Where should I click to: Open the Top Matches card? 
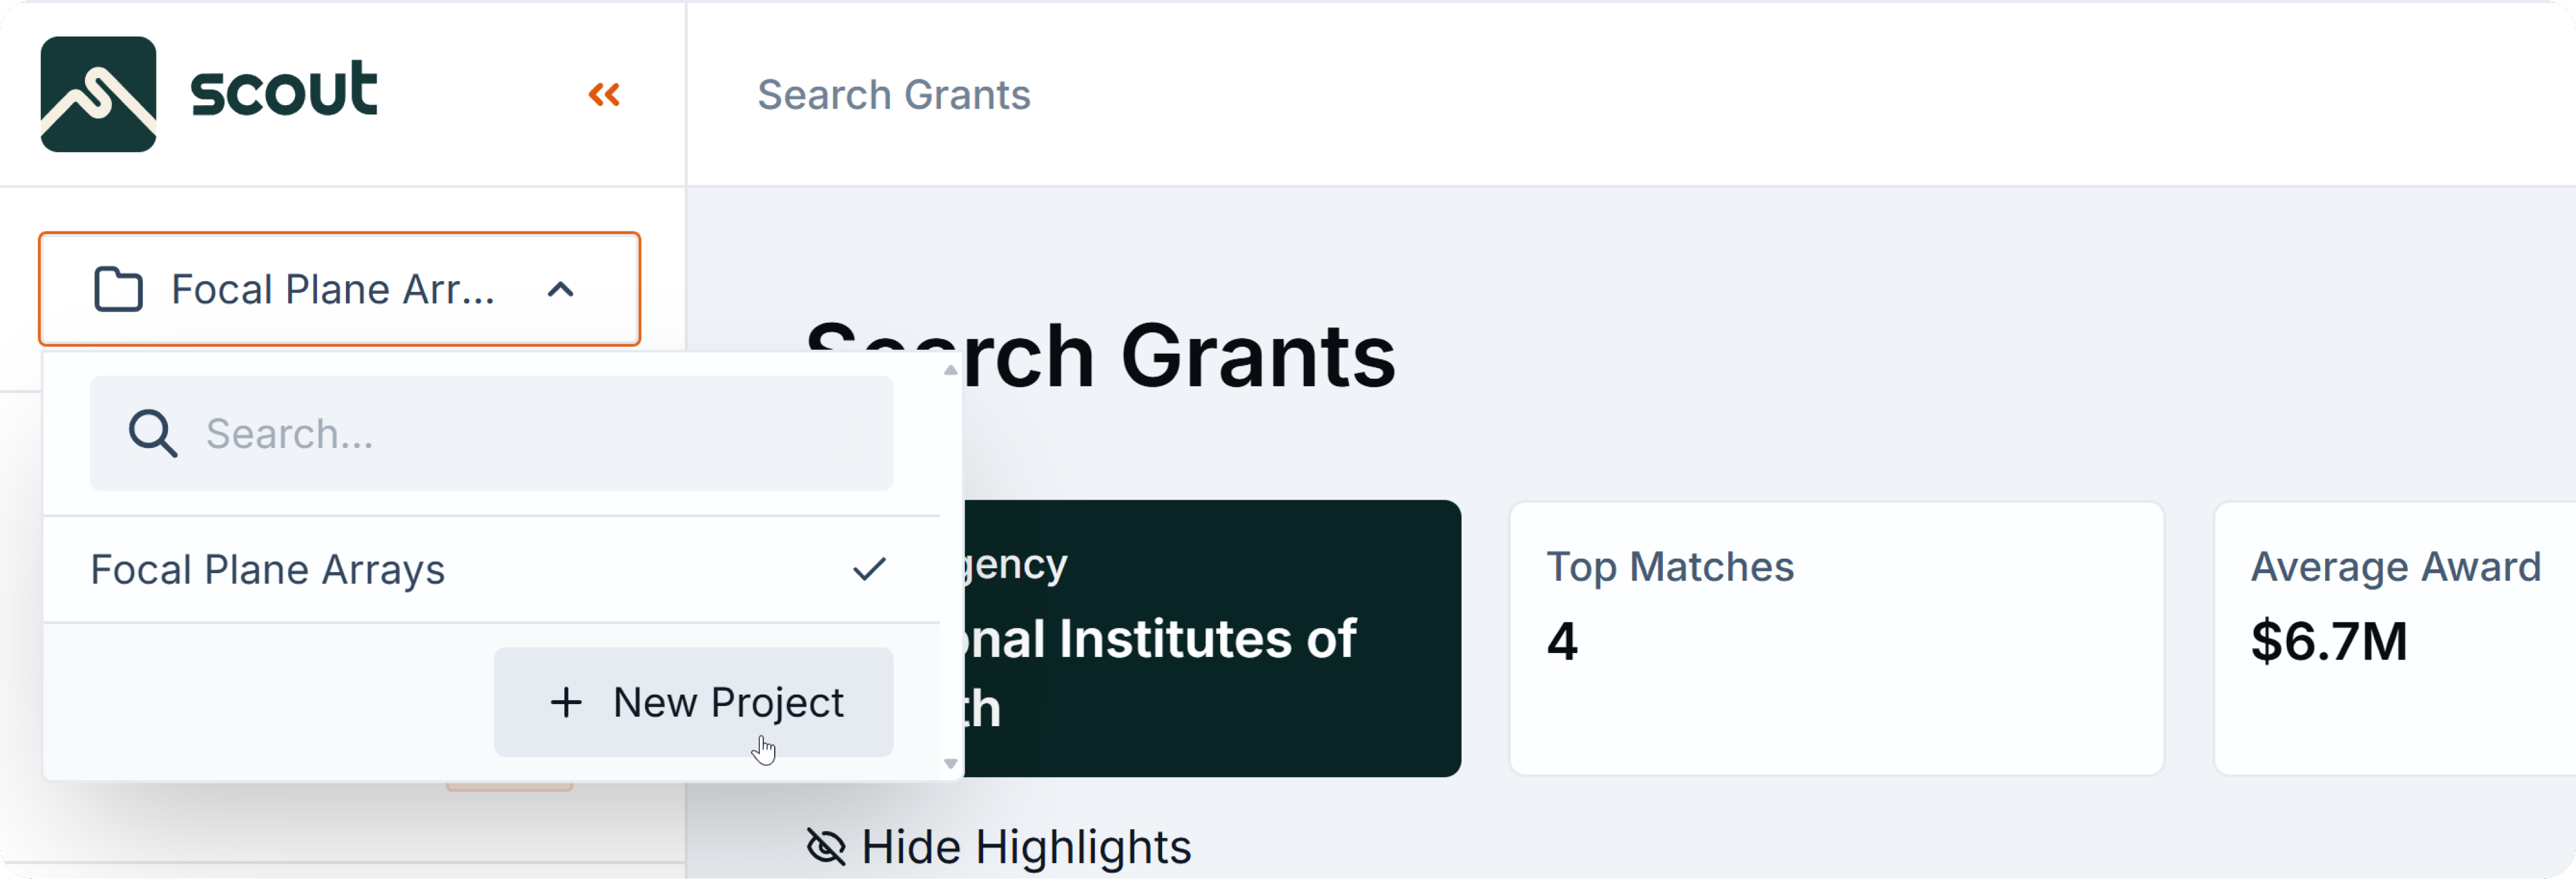click(1836, 638)
